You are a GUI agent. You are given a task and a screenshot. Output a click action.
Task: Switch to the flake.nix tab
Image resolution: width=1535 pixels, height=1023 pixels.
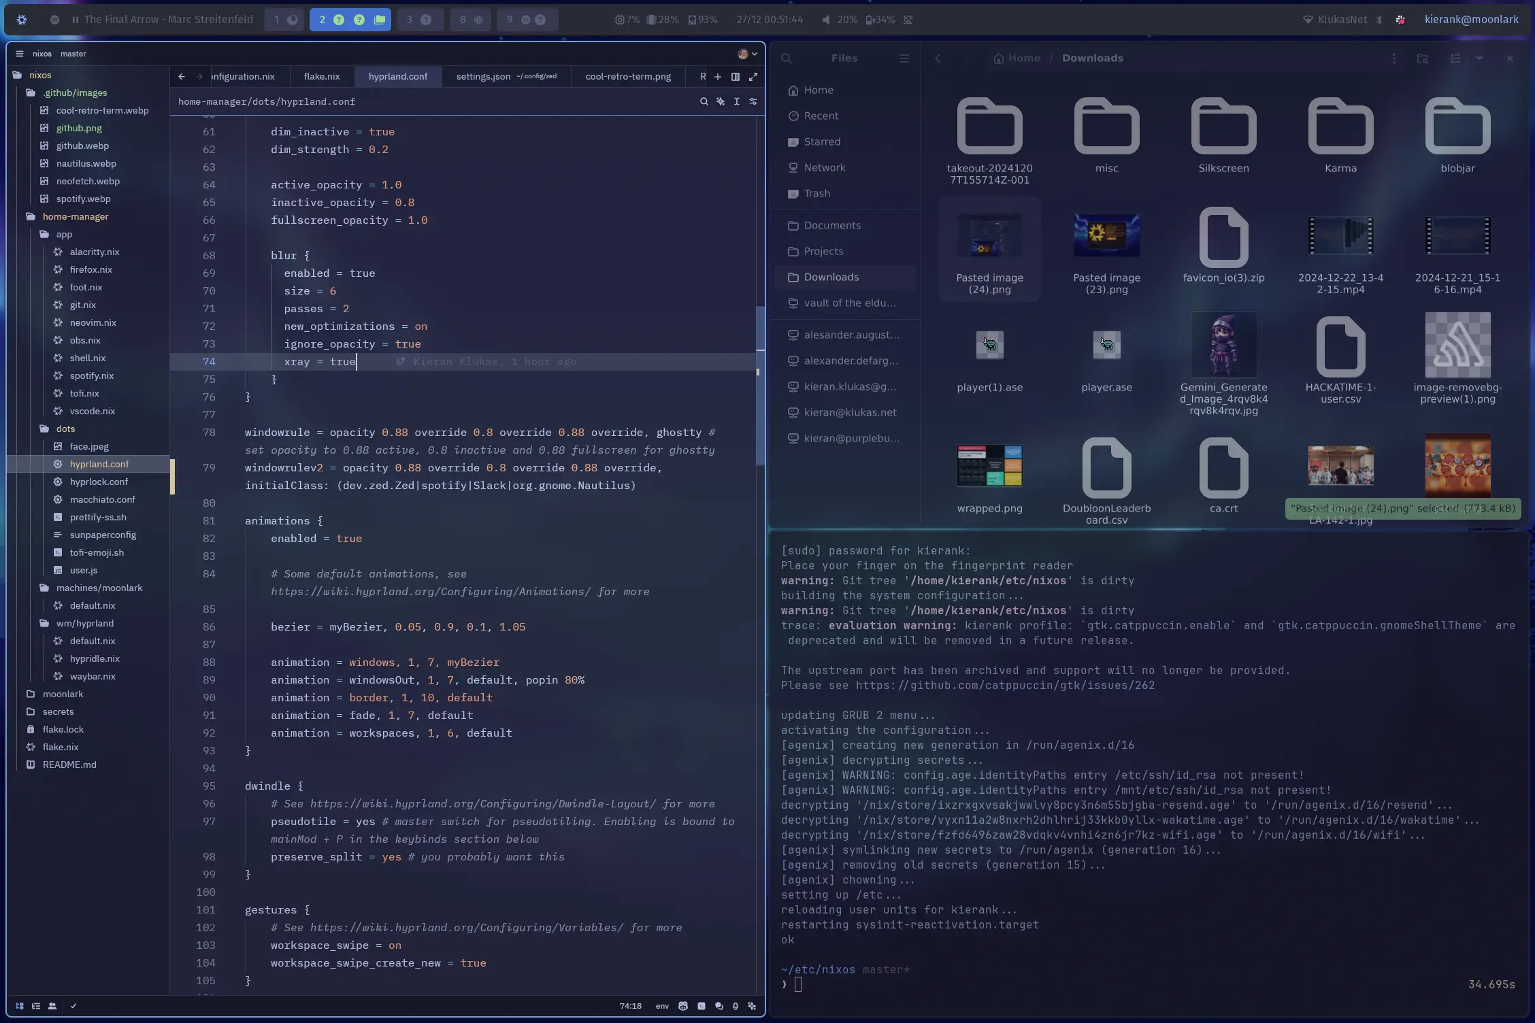(x=321, y=76)
